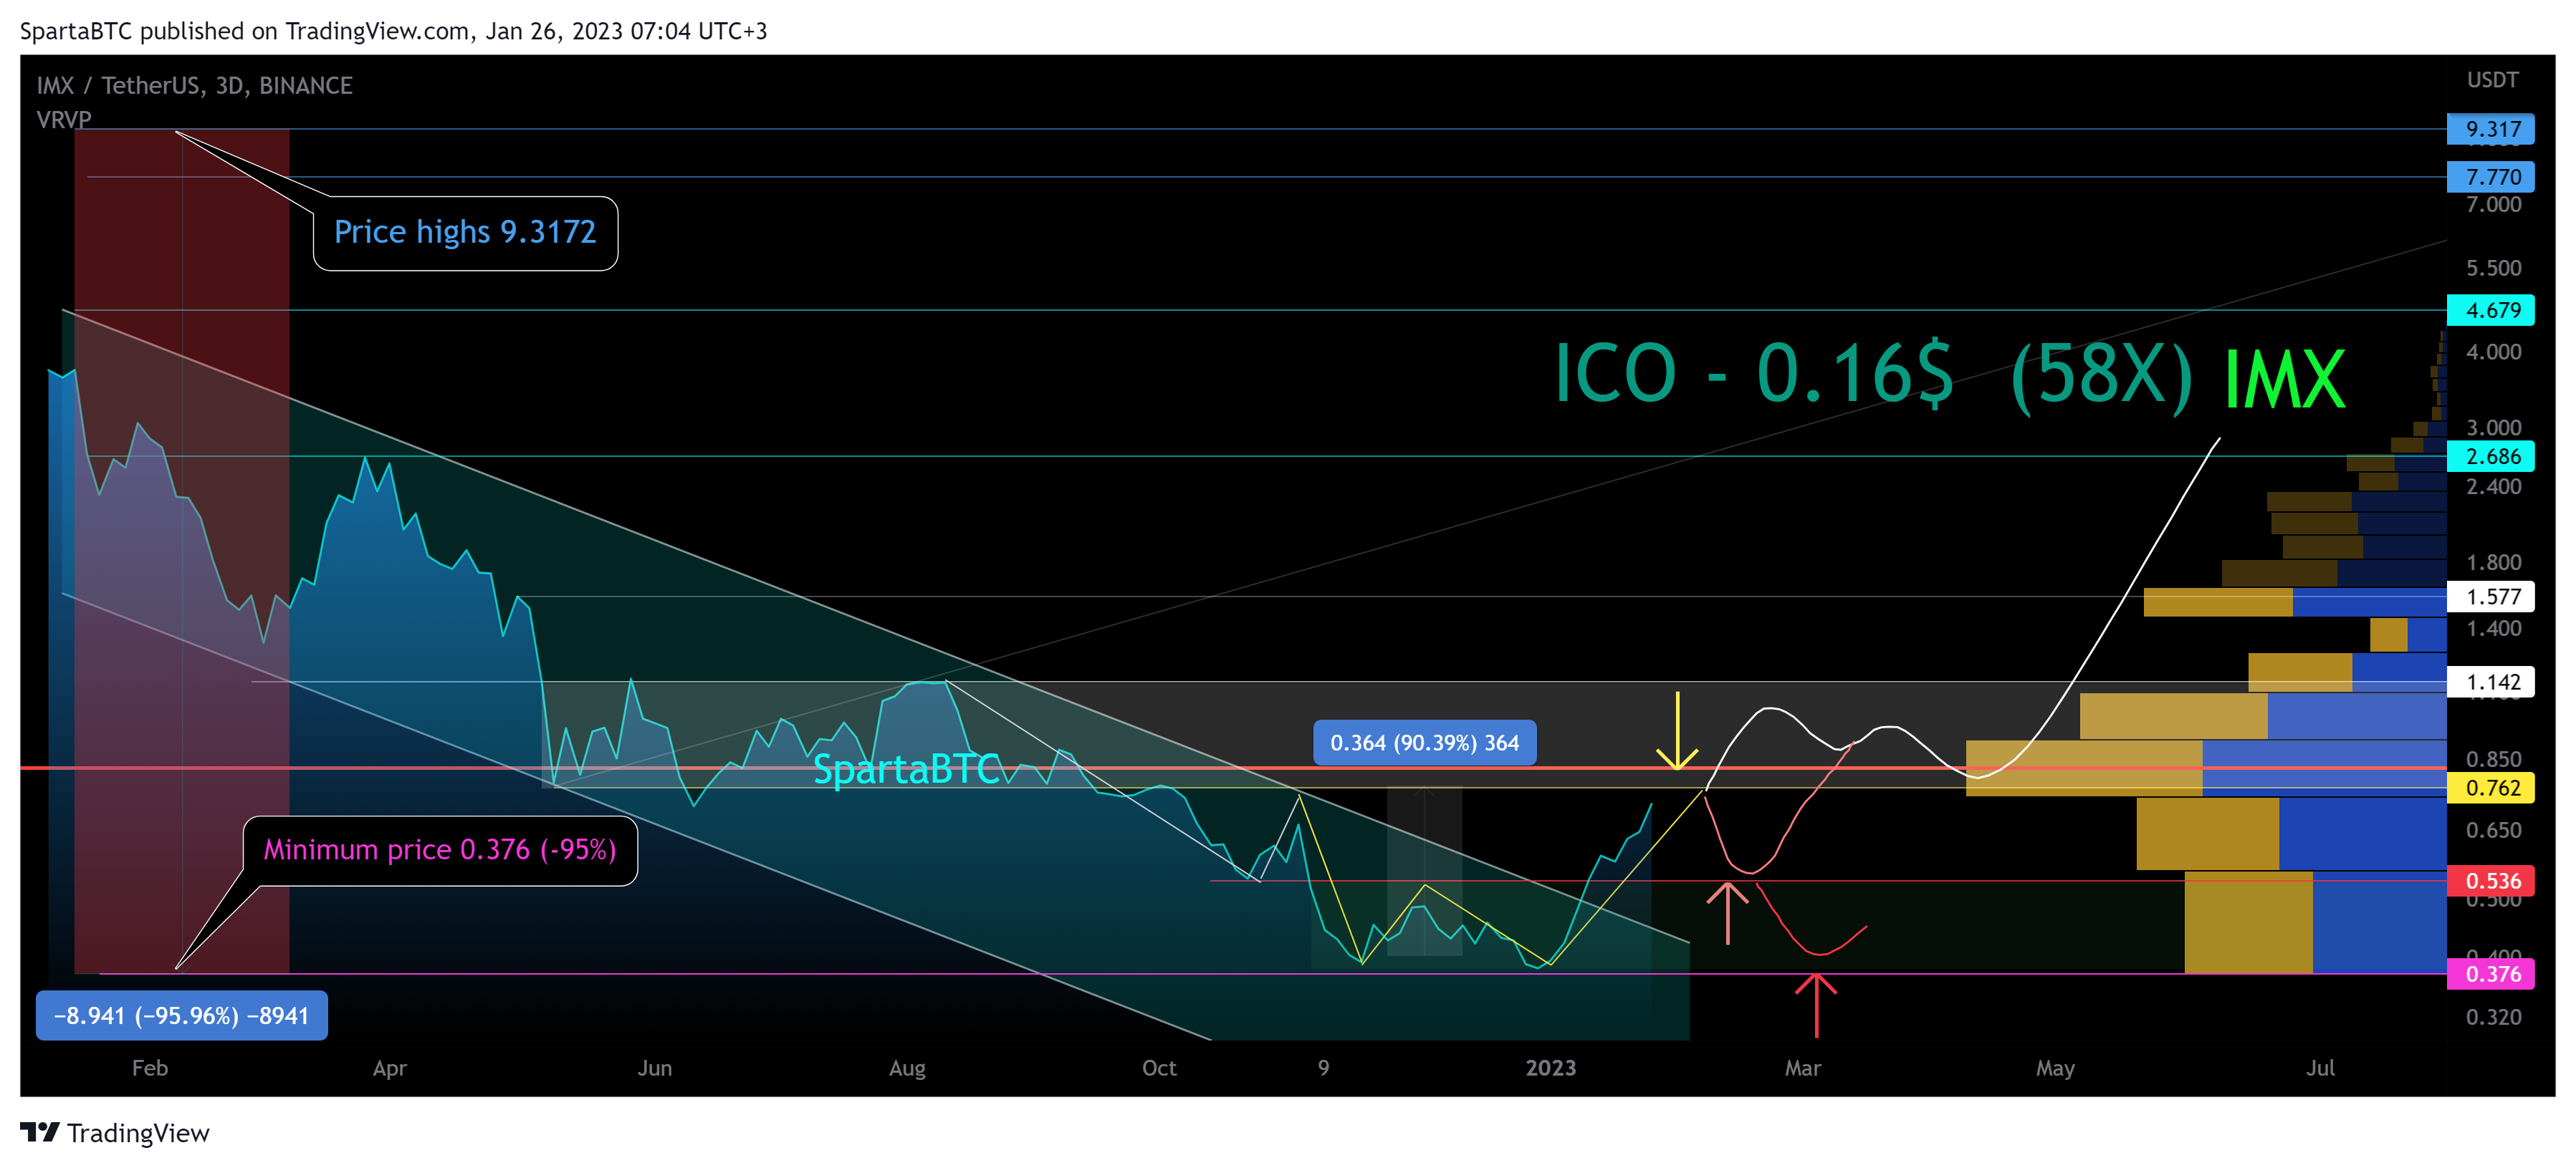
Task: Click the Oct time axis label
Action: click(1159, 1068)
